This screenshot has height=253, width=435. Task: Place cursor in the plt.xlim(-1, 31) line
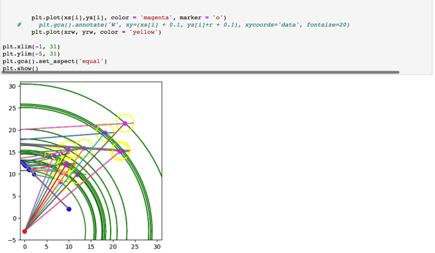click(31, 47)
